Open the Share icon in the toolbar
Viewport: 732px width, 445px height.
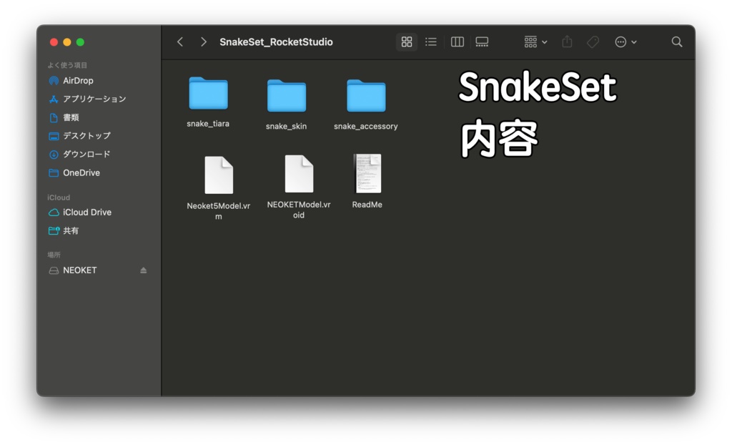point(567,41)
